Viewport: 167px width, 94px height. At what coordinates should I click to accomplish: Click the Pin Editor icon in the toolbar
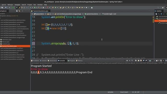click(x=92, y=8)
